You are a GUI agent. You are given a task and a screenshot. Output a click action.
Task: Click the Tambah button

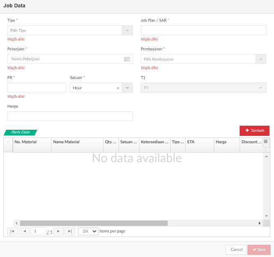pos(254,131)
